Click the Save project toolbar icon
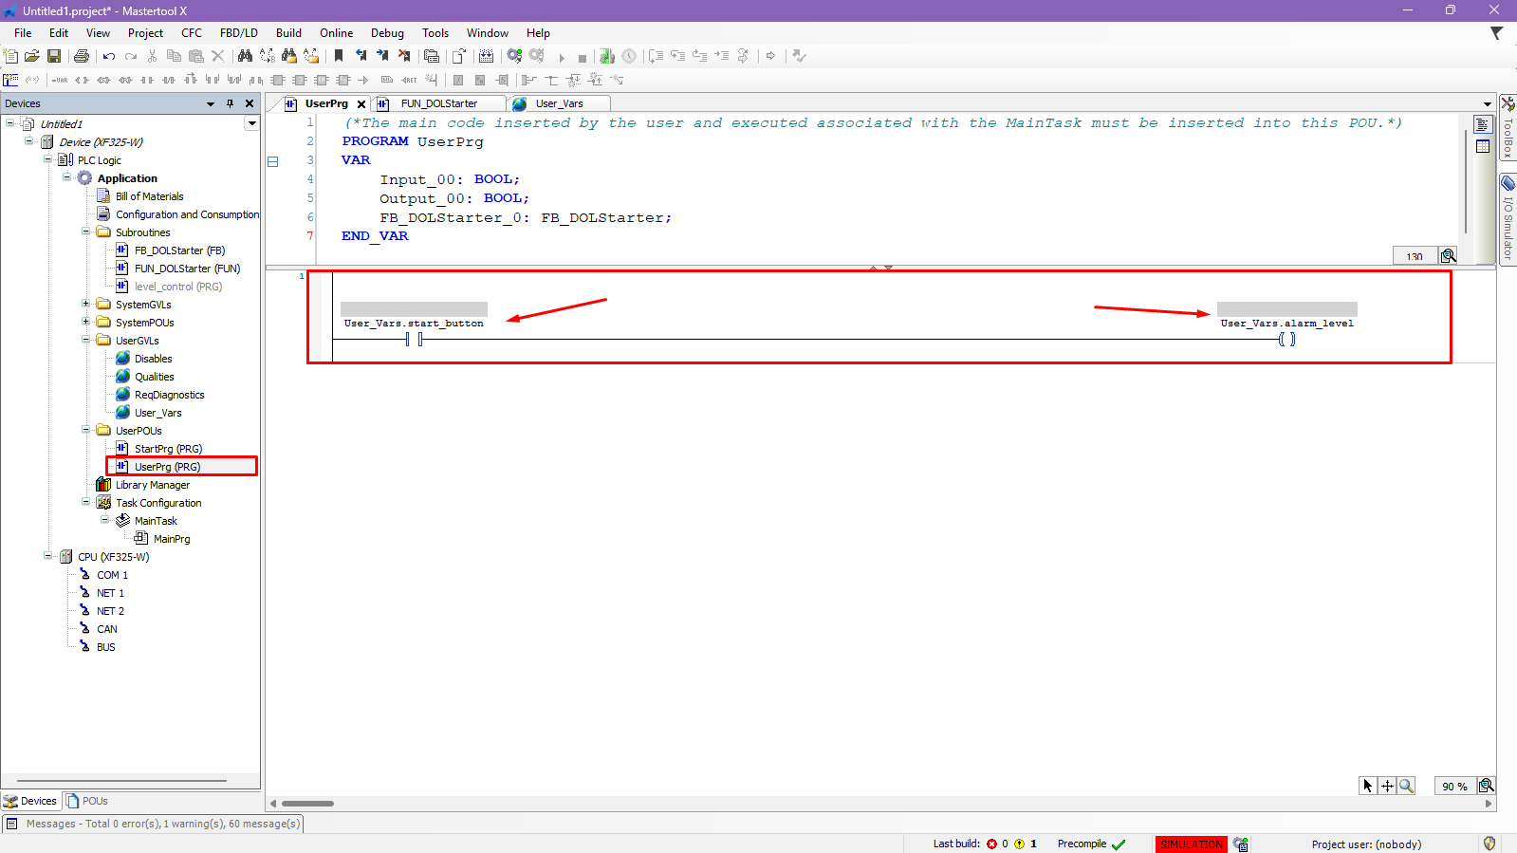The image size is (1517, 853). click(x=54, y=56)
